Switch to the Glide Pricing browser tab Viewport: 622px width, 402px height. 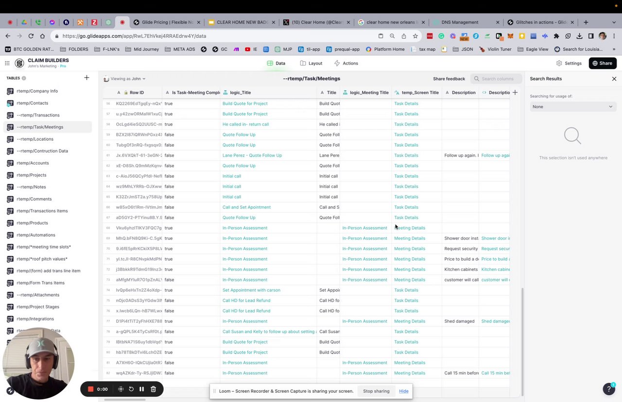click(x=167, y=22)
